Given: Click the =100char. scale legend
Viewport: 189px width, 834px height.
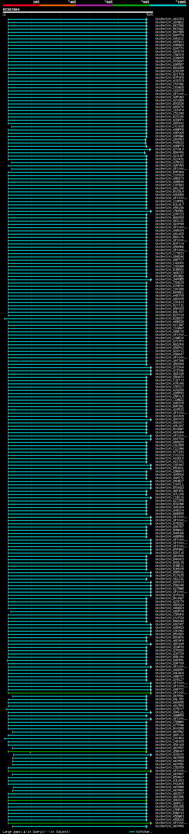Looking at the screenshot, I should [x=141, y=832].
